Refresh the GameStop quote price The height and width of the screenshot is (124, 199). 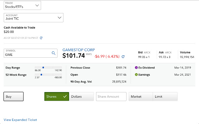[x=123, y=56]
